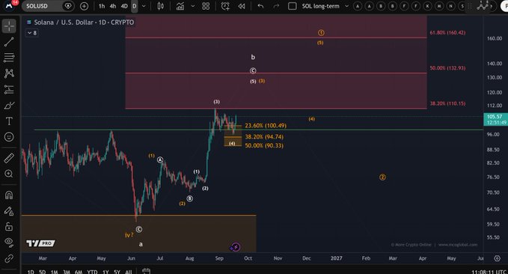Open the Indicators dialog
Image resolution: width=508 pixels, height=274 pixels.
coord(180,6)
